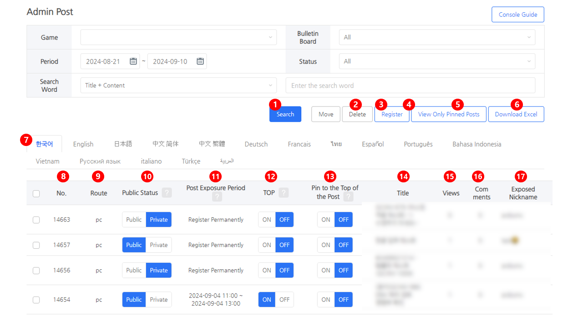This screenshot has height=322, width=573.
Task: Tick the checkbox for post 14663
Action: (x=36, y=220)
